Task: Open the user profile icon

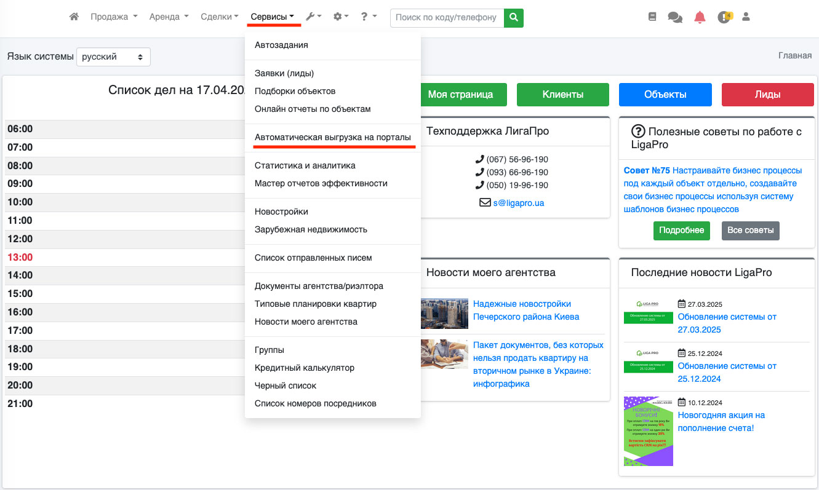Action: click(x=746, y=17)
